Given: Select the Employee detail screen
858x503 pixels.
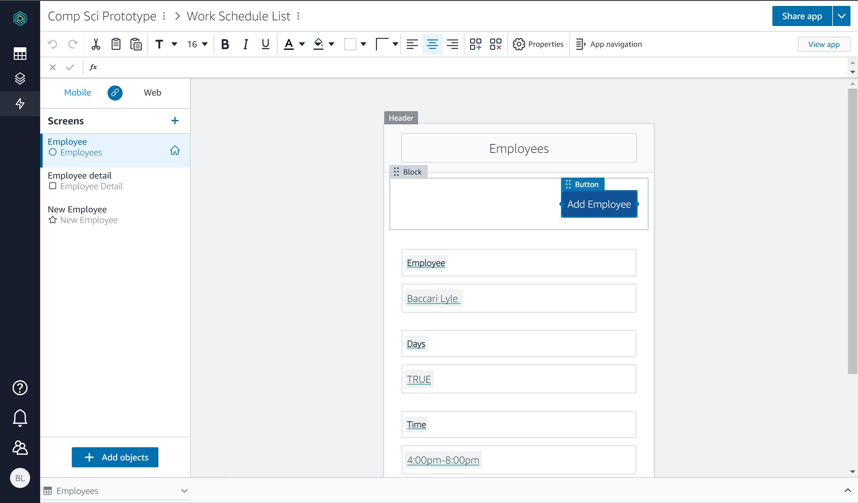Looking at the screenshot, I should [80, 175].
